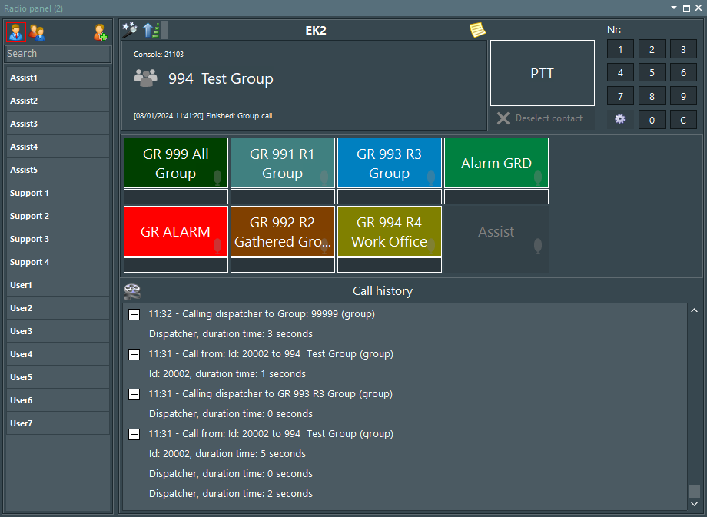Screen dimensions: 707x517
Task: Toggle microphone on the Alarm GRD tile
Action: [538, 177]
